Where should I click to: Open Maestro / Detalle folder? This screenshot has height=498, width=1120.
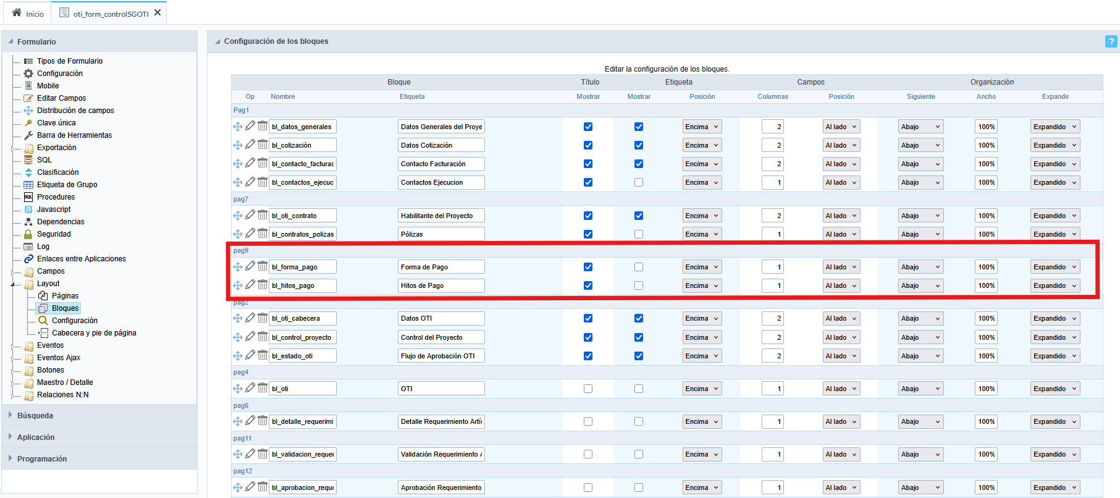[65, 382]
